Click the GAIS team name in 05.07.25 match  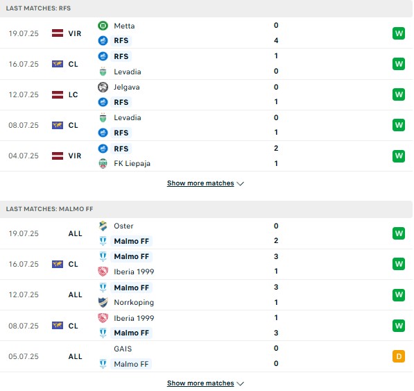[x=123, y=349]
